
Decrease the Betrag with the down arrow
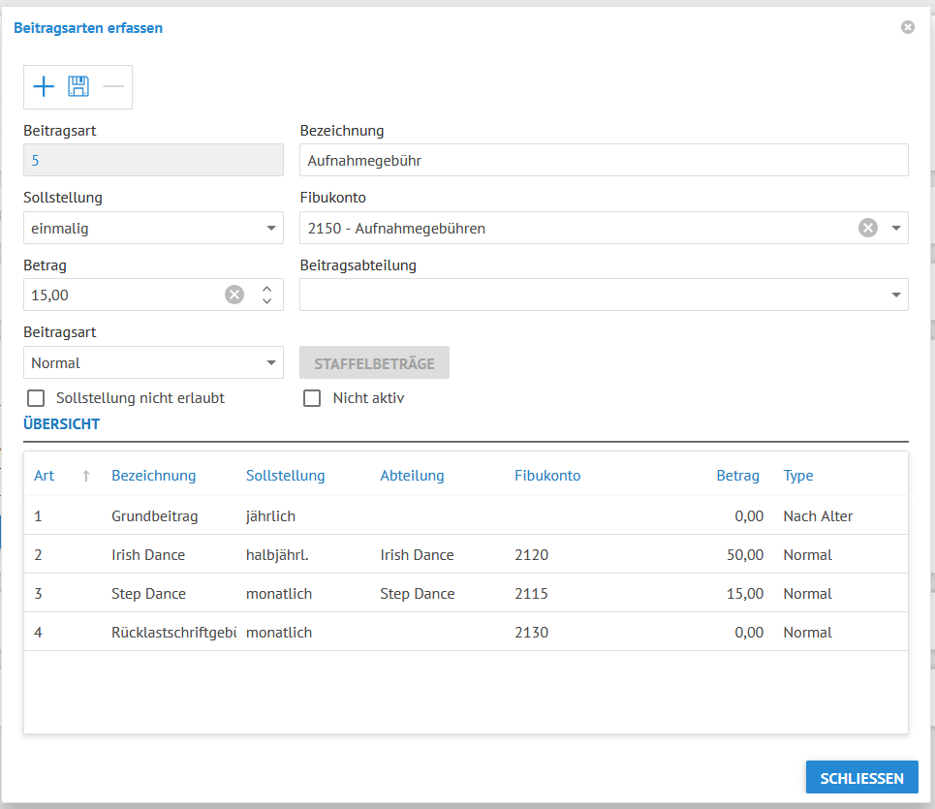tap(267, 301)
